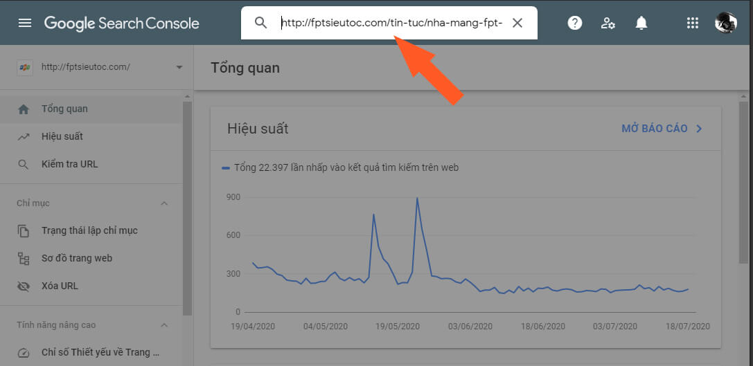Click the 04/05/2020 date label on chart

325,327
